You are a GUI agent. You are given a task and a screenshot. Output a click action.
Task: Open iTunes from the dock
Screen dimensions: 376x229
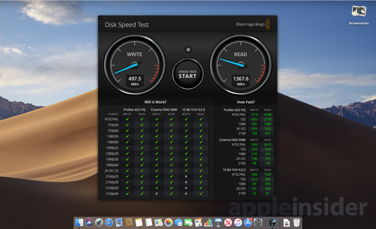tap(238, 223)
